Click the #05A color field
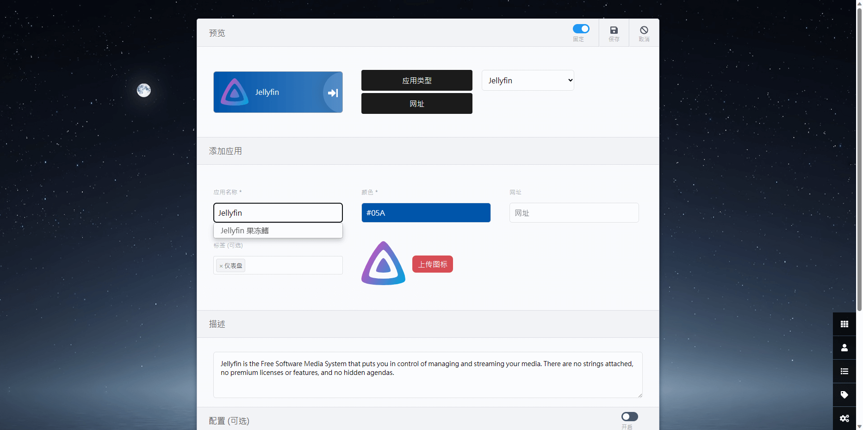This screenshot has height=430, width=863. point(426,212)
